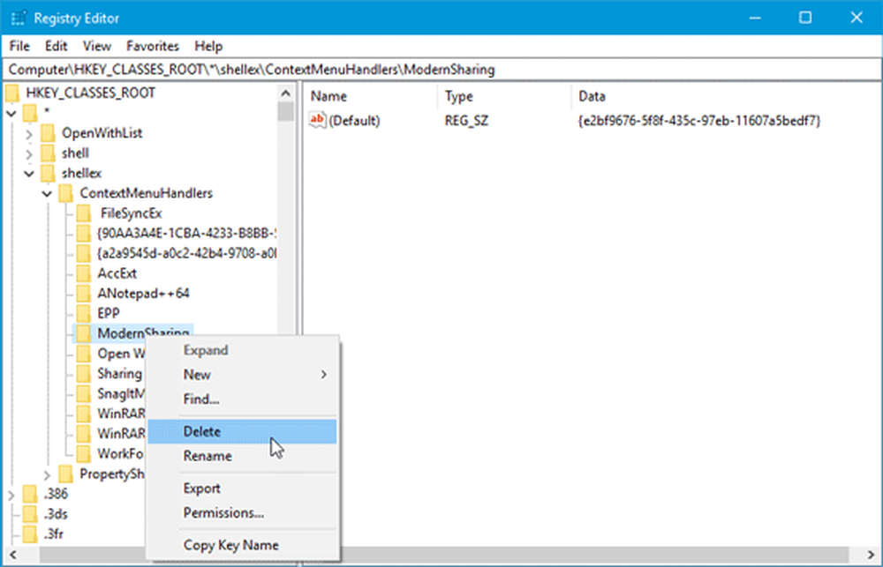Choose Permissions... in the context menu
Screen dimensions: 883x567
(242, 512)
